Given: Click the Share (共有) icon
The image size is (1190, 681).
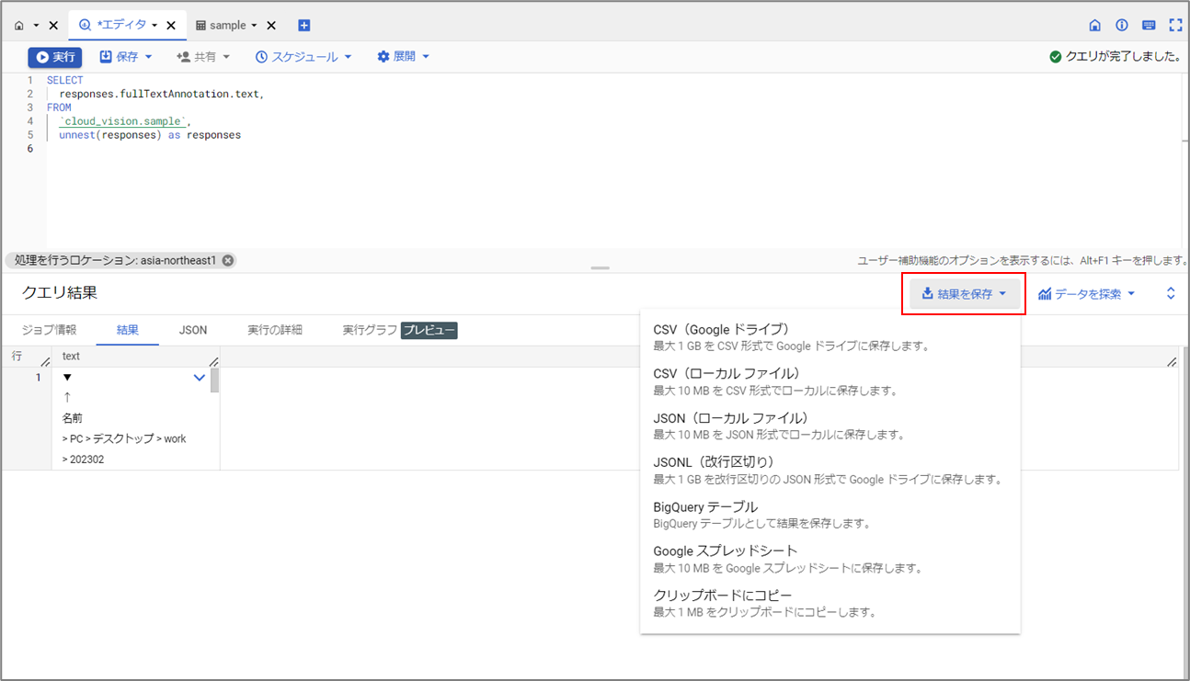Looking at the screenshot, I should [184, 56].
